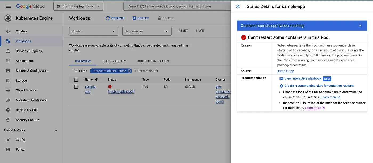This screenshot has height=163, width=373.
Task: Click the Clusters sidebar icon
Action: tap(8, 31)
